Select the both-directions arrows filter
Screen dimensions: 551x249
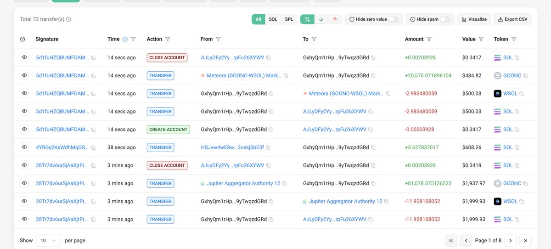pyautogui.click(x=307, y=19)
